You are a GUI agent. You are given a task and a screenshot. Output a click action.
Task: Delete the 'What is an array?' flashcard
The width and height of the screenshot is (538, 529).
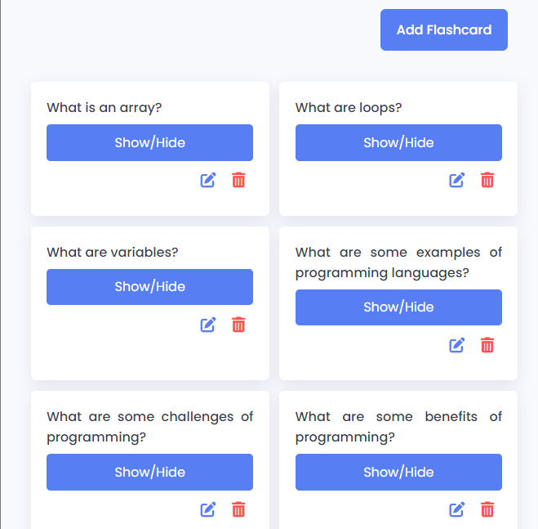pyautogui.click(x=238, y=180)
